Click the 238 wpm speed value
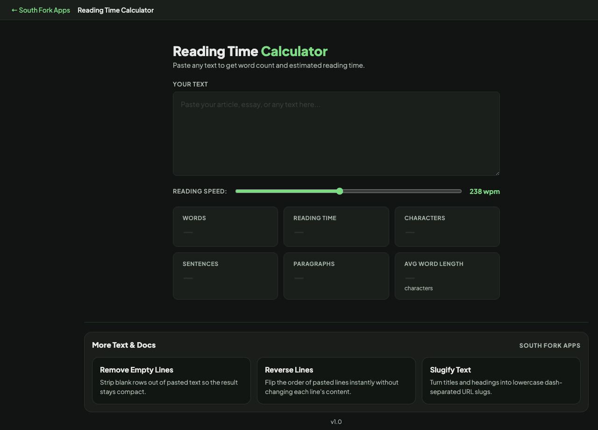 click(x=484, y=191)
